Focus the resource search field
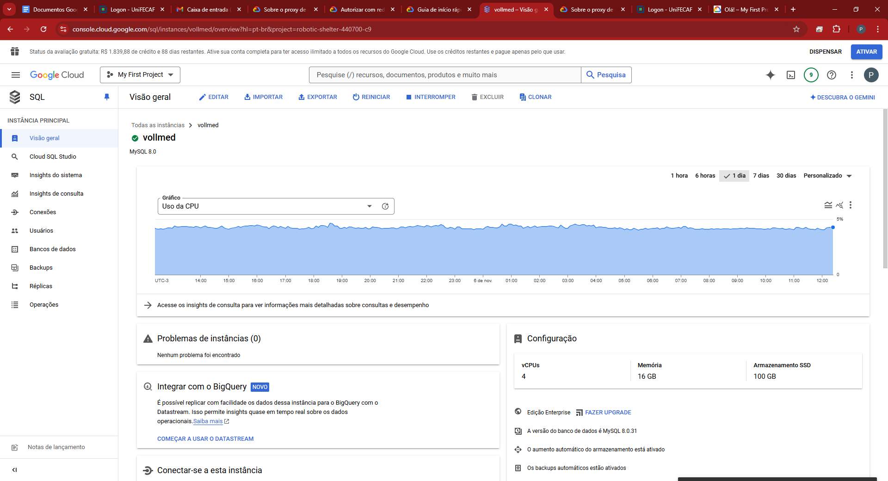Viewport: 888px width, 481px height. pyautogui.click(x=445, y=75)
